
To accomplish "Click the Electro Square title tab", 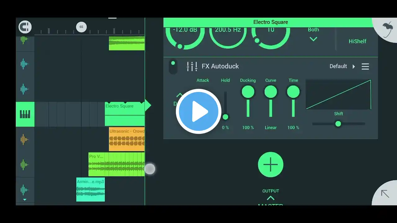I will point(270,22).
